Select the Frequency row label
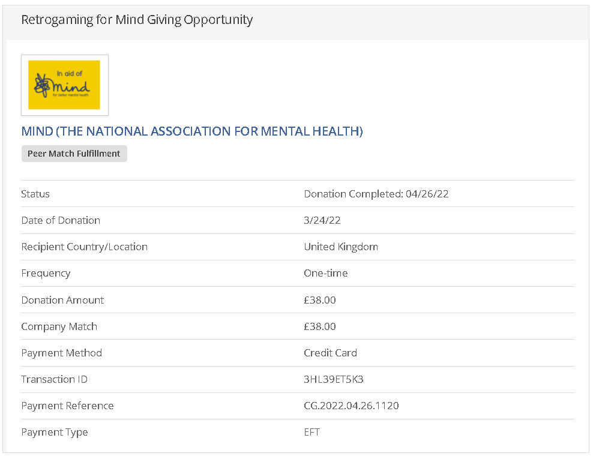This screenshot has height=456, width=593. [x=46, y=273]
